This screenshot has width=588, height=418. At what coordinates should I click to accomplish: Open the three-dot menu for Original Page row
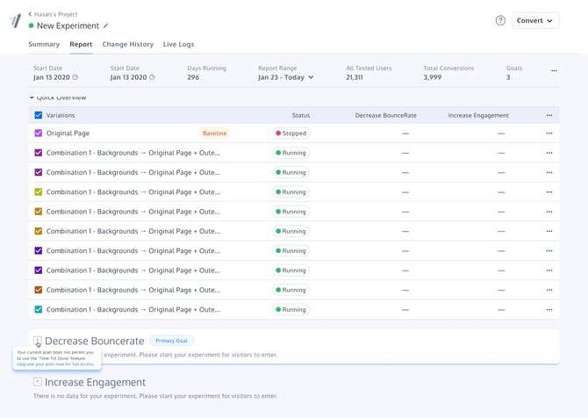point(549,133)
